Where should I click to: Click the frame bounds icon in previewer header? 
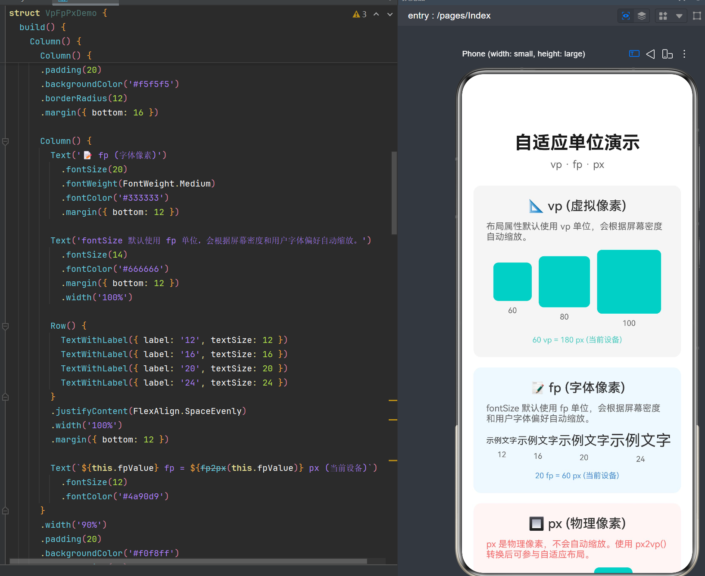point(697,16)
